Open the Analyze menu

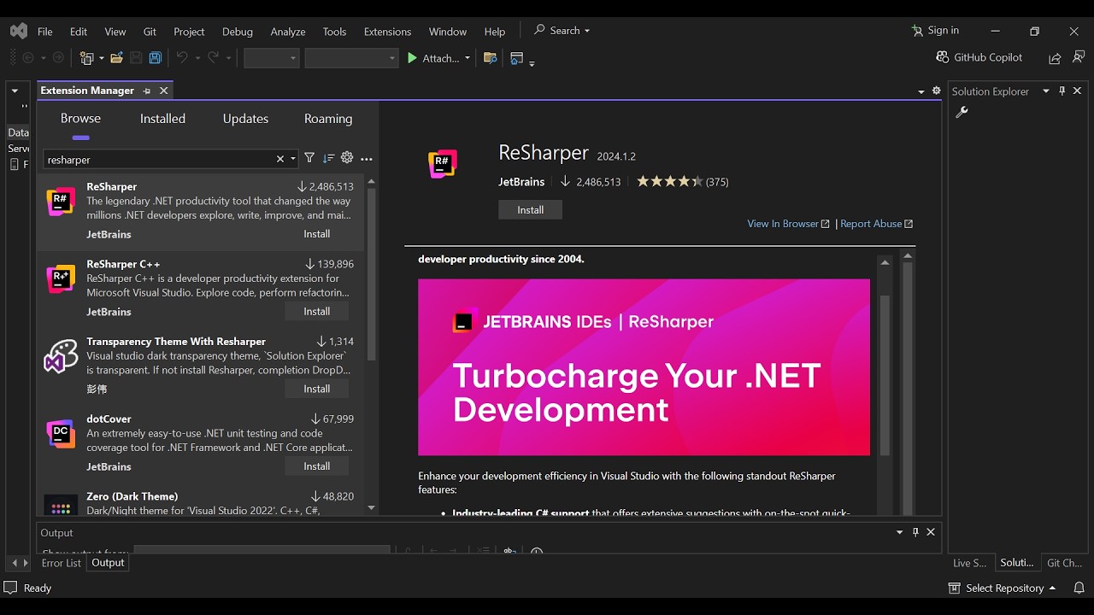288,32
